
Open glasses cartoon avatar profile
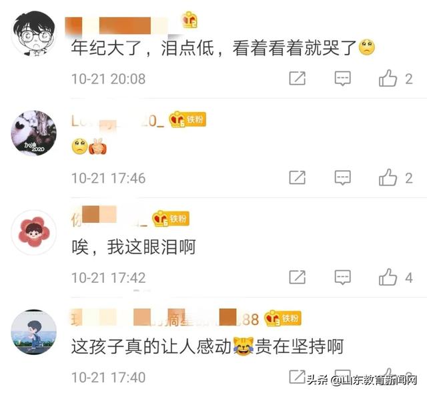point(34,33)
